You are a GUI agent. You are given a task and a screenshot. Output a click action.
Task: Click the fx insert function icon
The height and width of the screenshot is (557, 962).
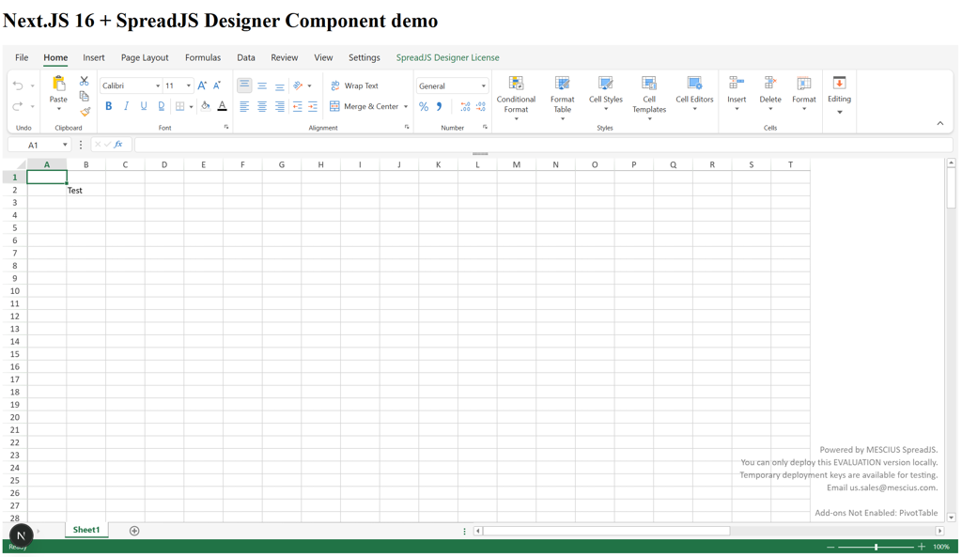[118, 145]
